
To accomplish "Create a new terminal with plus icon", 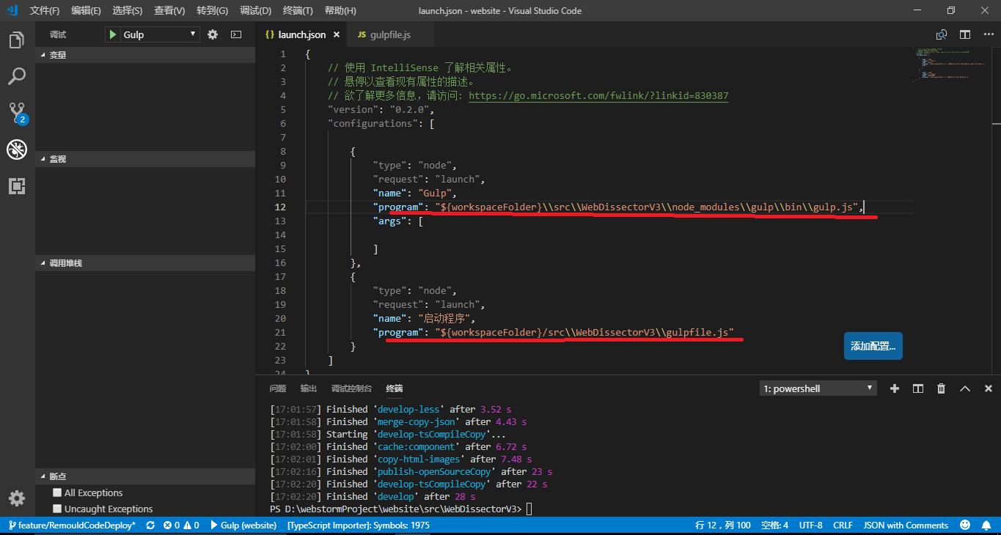I will point(894,388).
